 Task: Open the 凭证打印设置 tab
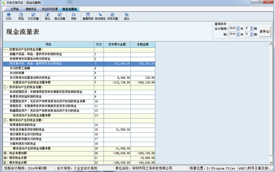point(50,9)
